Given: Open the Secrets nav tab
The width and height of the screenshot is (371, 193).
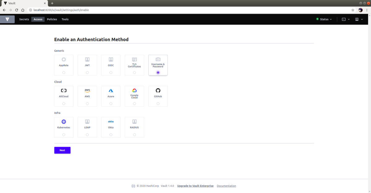Looking at the screenshot, I should click(24, 19).
